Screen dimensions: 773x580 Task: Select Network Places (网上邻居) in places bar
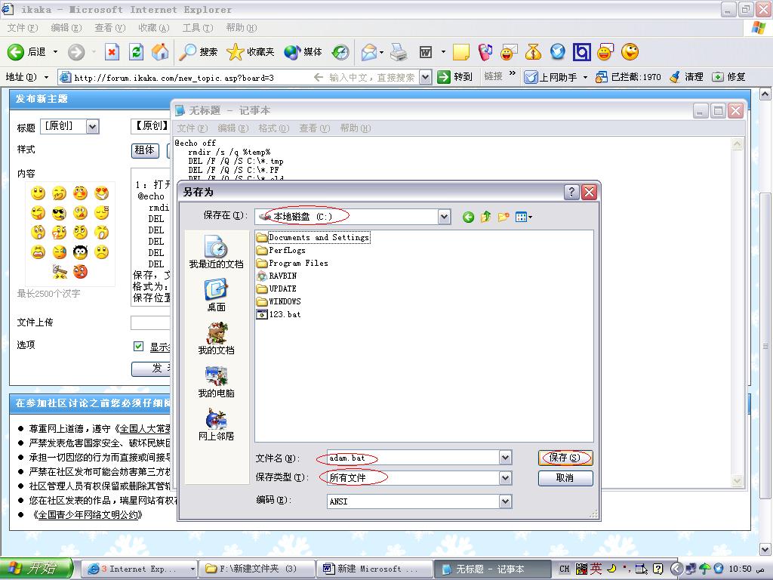[216, 424]
